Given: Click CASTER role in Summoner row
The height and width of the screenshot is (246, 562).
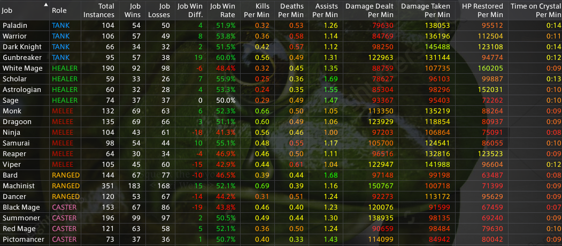Looking at the screenshot, I should tap(65, 218).
